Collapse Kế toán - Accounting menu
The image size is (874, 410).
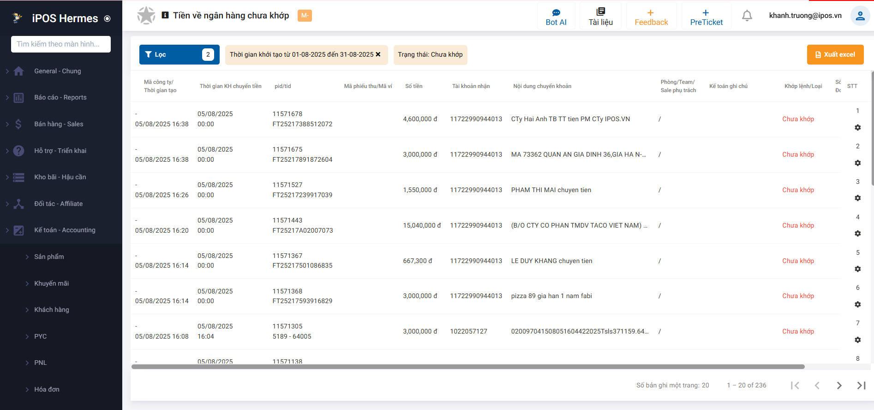(x=7, y=230)
